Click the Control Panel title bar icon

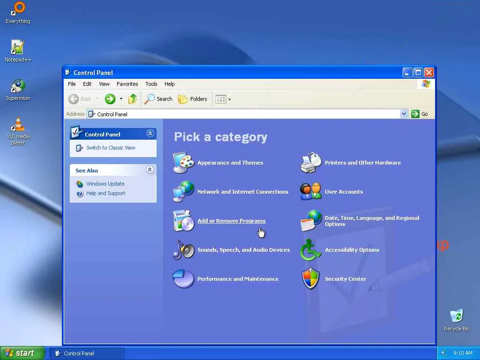click(x=68, y=73)
